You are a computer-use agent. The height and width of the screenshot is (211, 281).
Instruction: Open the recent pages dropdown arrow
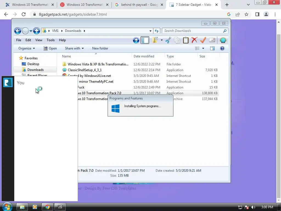[x=31, y=31]
